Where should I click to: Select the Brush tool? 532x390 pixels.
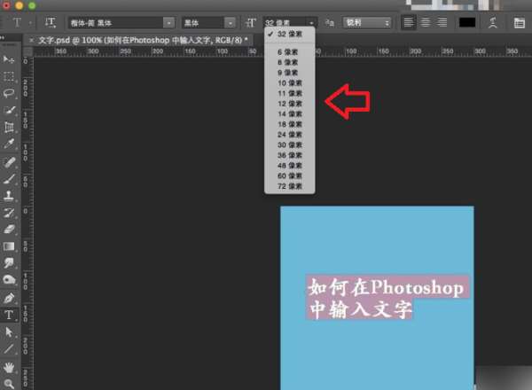pos(9,179)
